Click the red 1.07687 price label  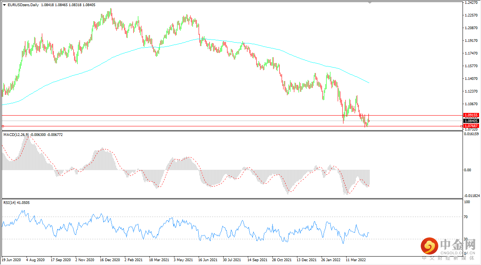click(x=471, y=126)
